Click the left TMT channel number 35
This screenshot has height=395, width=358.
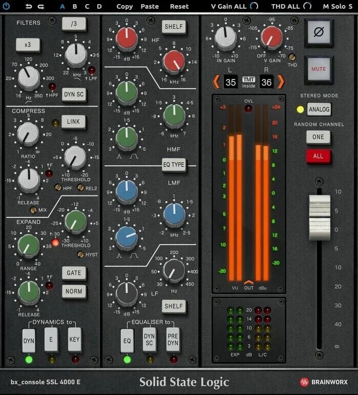click(x=230, y=82)
